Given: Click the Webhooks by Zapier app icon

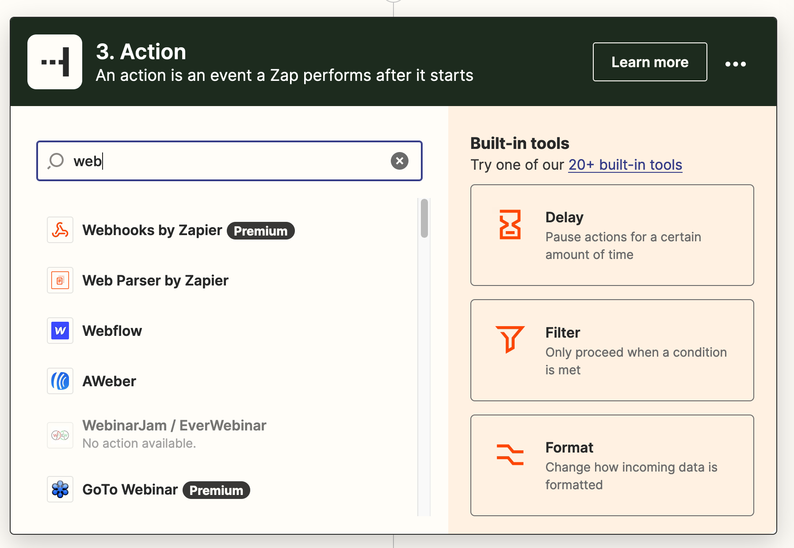Looking at the screenshot, I should 60,230.
